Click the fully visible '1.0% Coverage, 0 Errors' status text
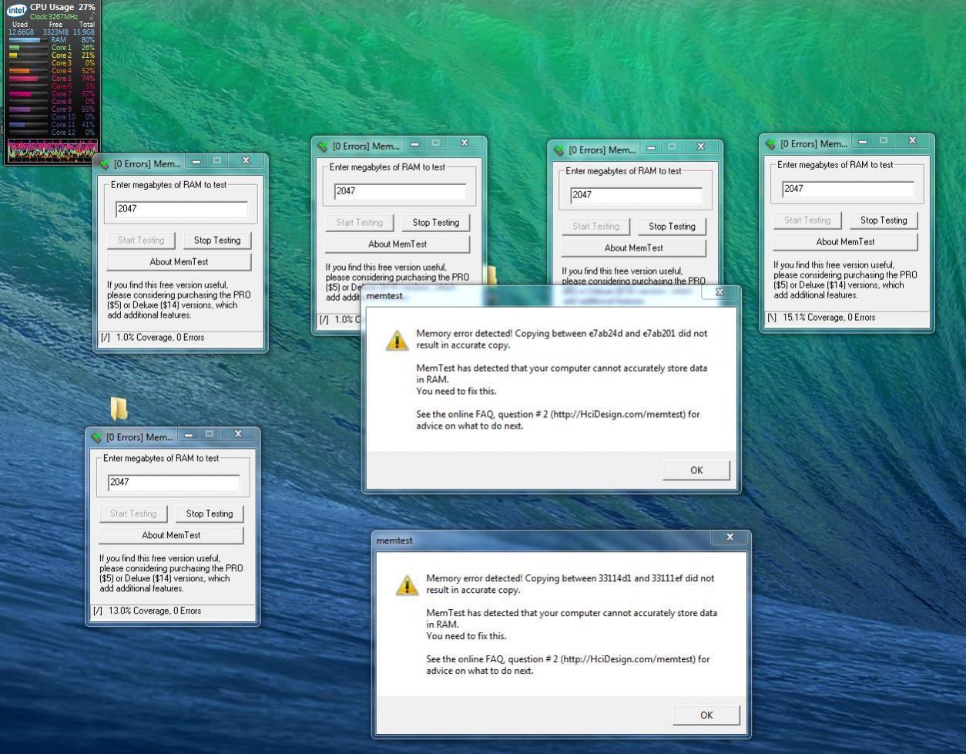Screen dimensions: 966x754 pos(160,337)
